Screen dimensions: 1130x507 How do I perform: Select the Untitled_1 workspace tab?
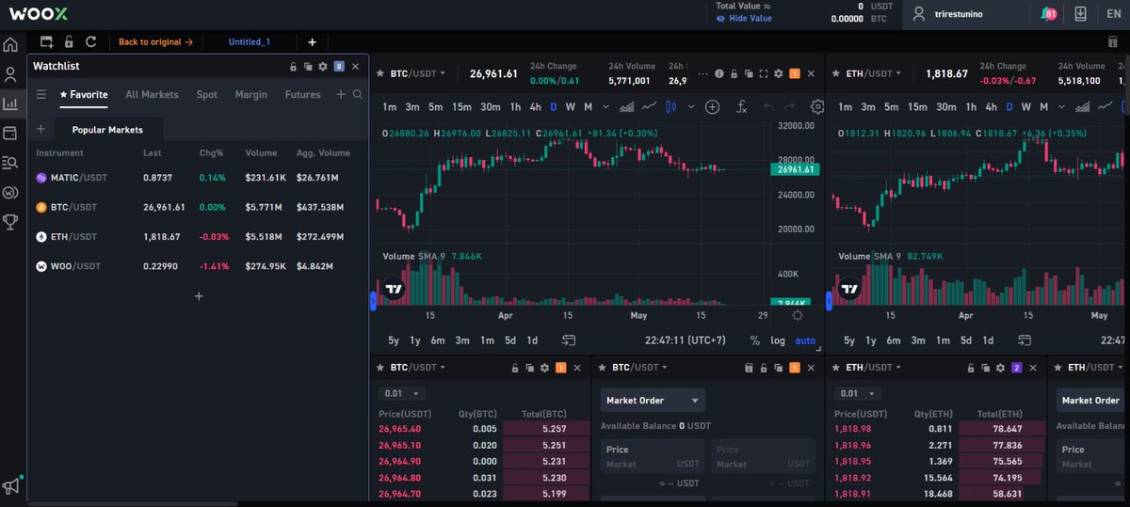(x=250, y=41)
